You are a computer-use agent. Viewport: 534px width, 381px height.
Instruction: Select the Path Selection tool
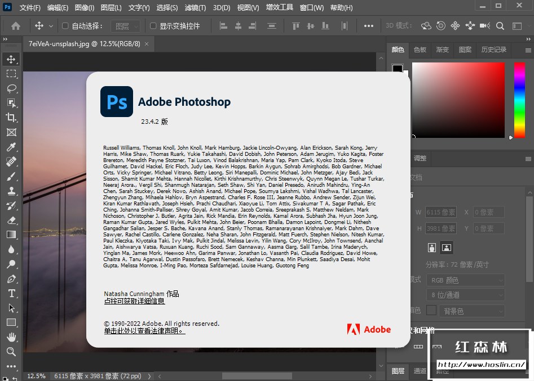click(11, 308)
